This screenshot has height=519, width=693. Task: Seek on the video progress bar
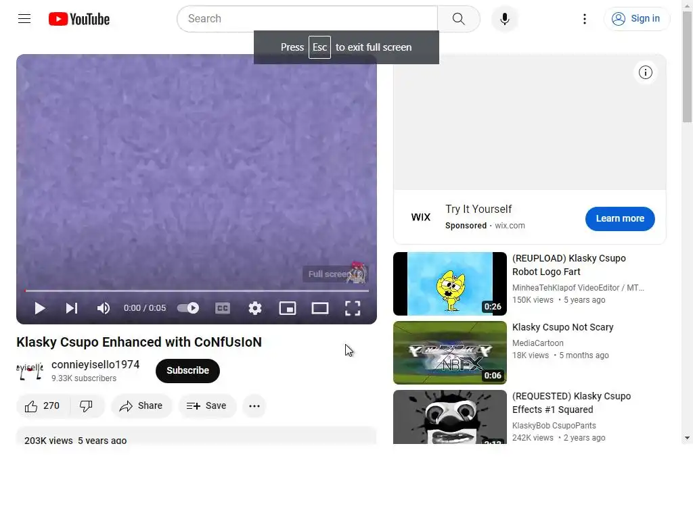tap(197, 291)
